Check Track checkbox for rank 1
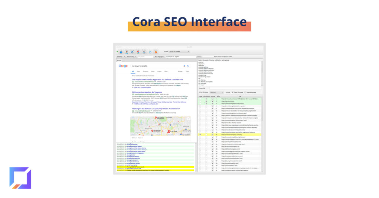The image size is (379, 198). (200, 99)
